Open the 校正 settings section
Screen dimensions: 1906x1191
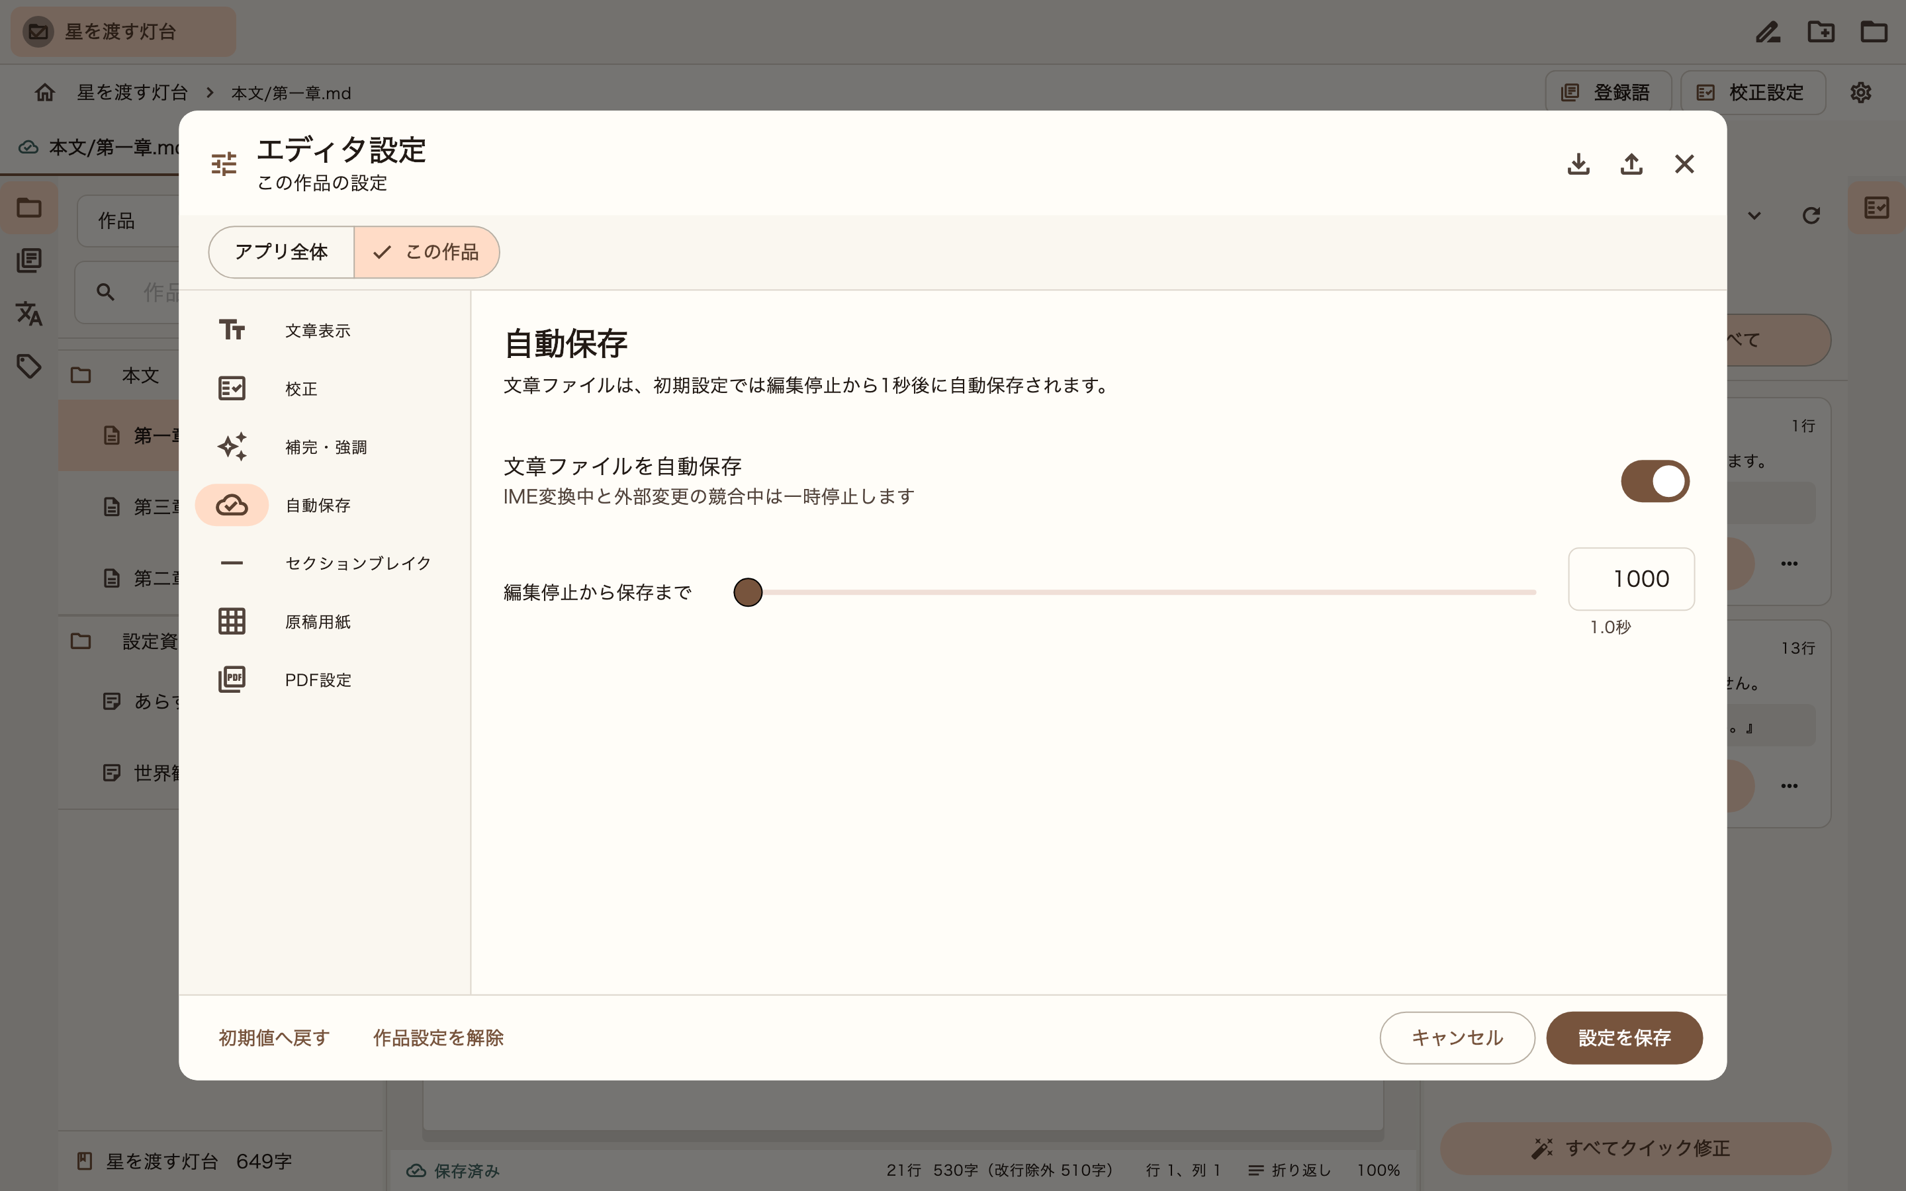click(x=324, y=388)
